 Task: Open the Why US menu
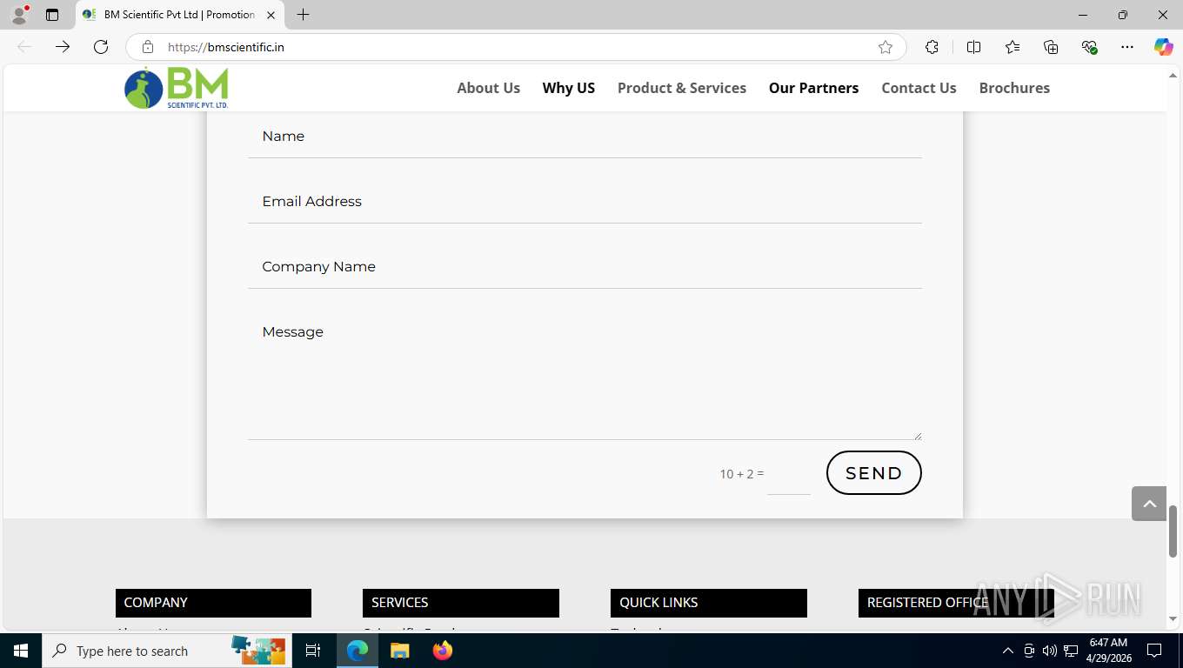click(x=569, y=88)
